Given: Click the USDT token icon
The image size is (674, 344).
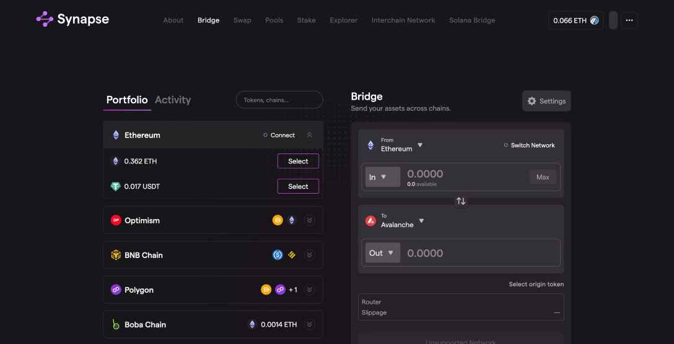Looking at the screenshot, I should click(x=115, y=186).
